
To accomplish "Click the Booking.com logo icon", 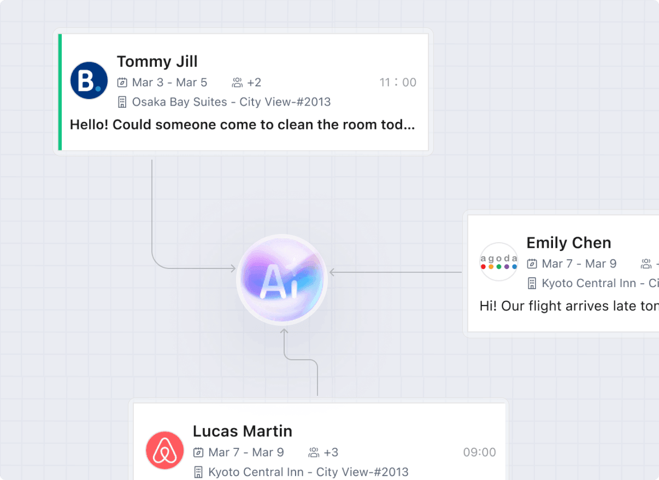I will pyautogui.click(x=89, y=80).
